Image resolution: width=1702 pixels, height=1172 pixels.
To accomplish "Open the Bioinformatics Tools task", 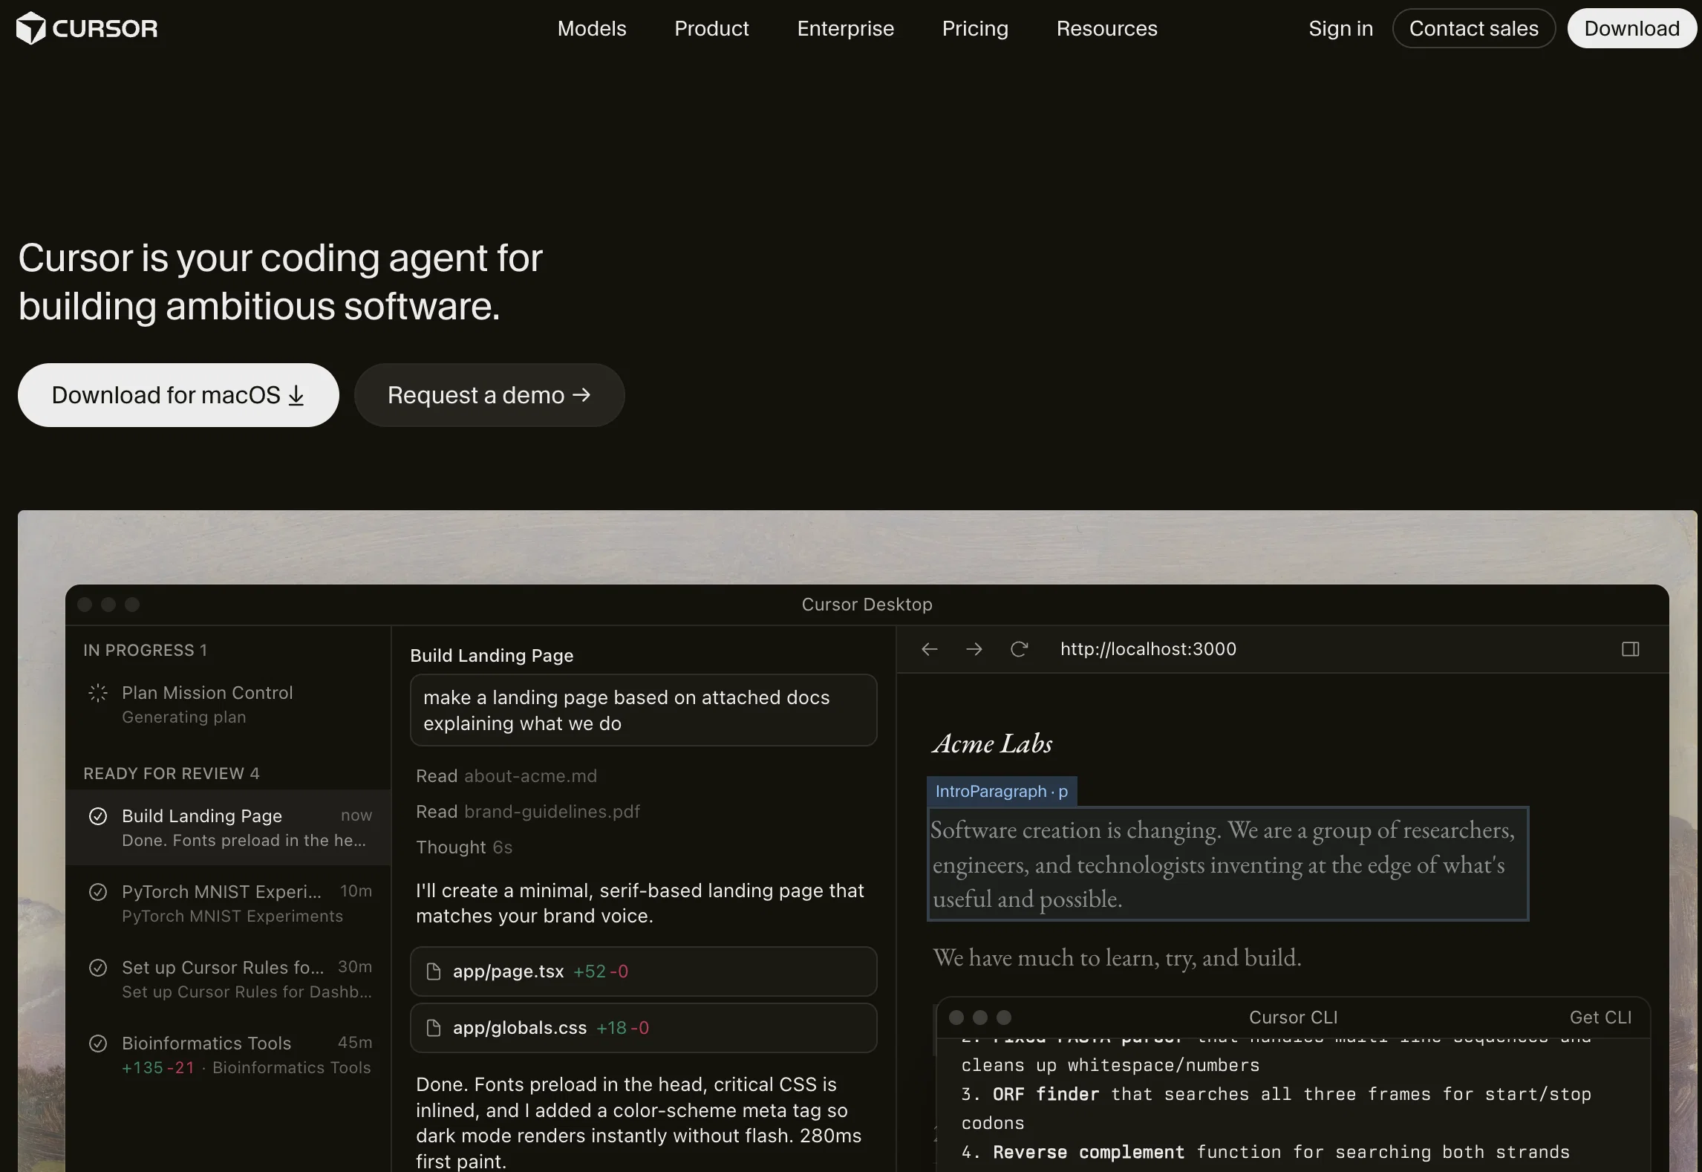I will point(229,1055).
